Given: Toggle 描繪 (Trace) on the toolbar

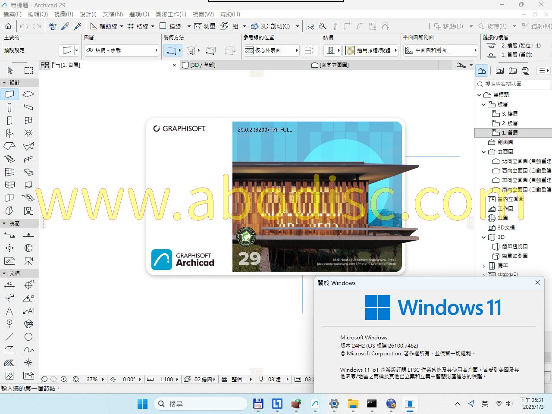Looking at the screenshot, I should click(170, 26).
